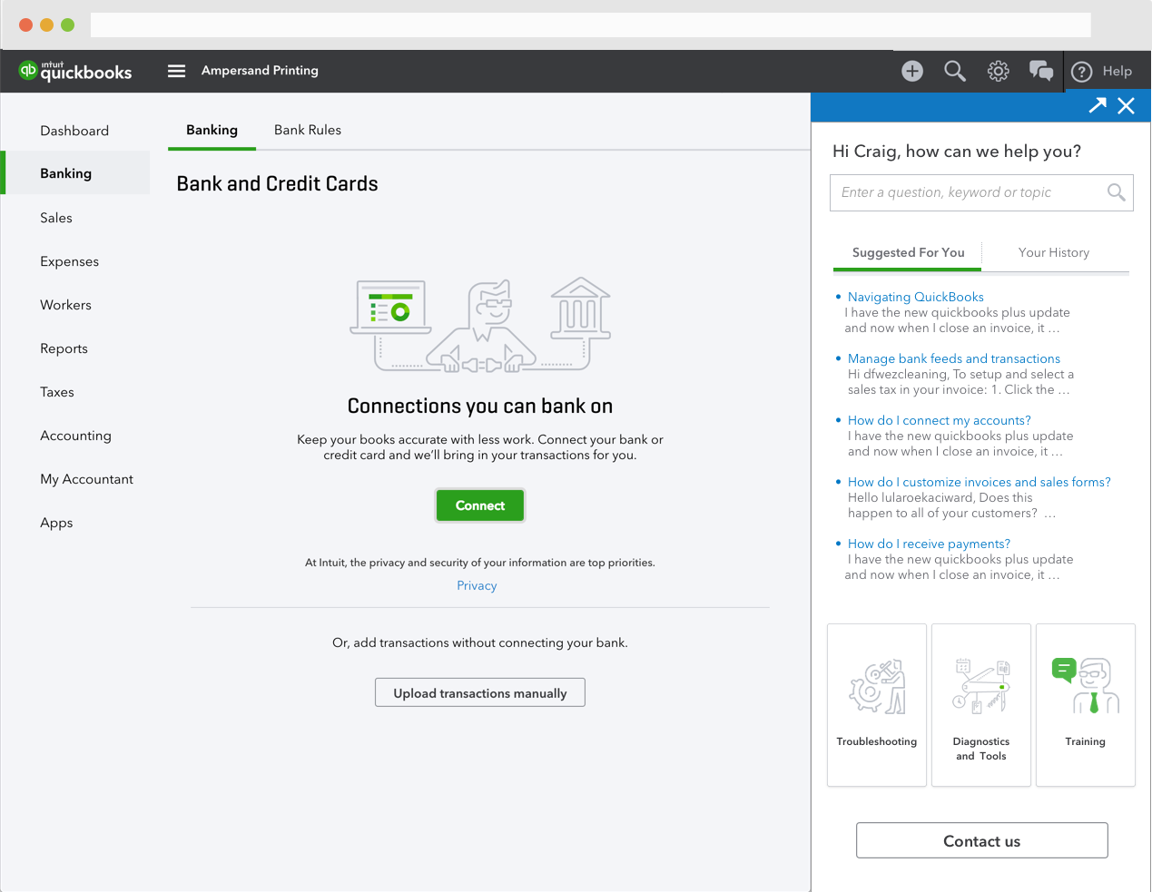The height and width of the screenshot is (892, 1152).
Task: Click the Bank and Credit Cards heading
Action: [277, 183]
